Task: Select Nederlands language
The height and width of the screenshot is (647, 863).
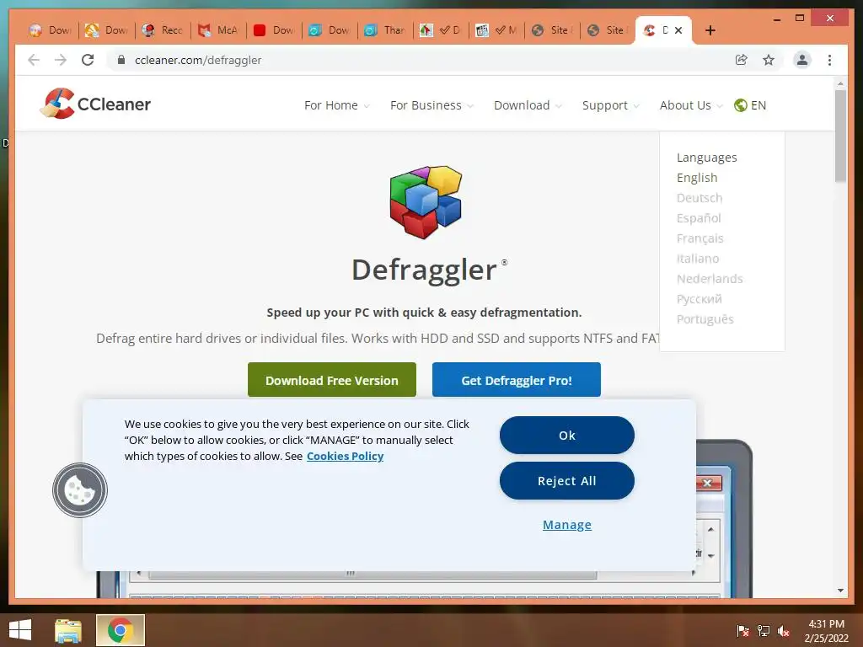Action: [710, 279]
